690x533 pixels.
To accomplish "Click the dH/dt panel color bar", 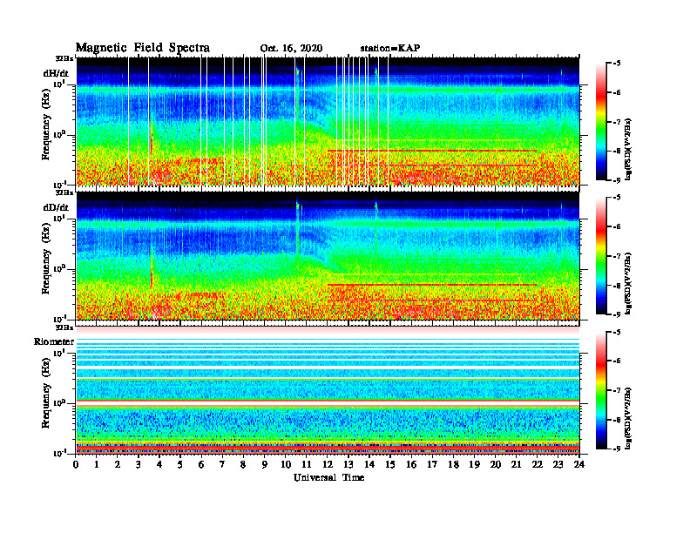I will click(601, 121).
